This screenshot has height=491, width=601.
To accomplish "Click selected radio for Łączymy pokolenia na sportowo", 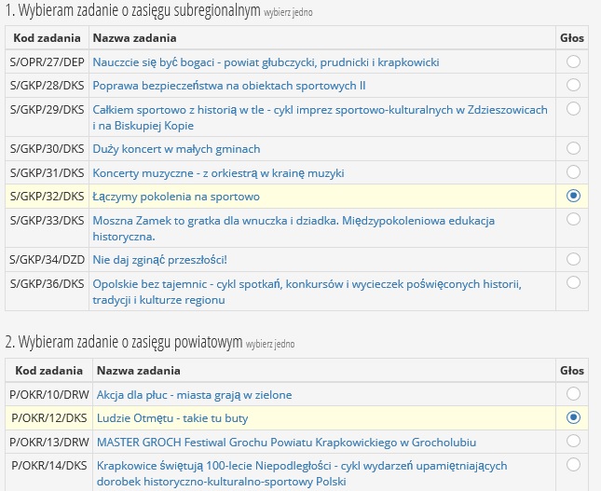I will click(x=573, y=196).
